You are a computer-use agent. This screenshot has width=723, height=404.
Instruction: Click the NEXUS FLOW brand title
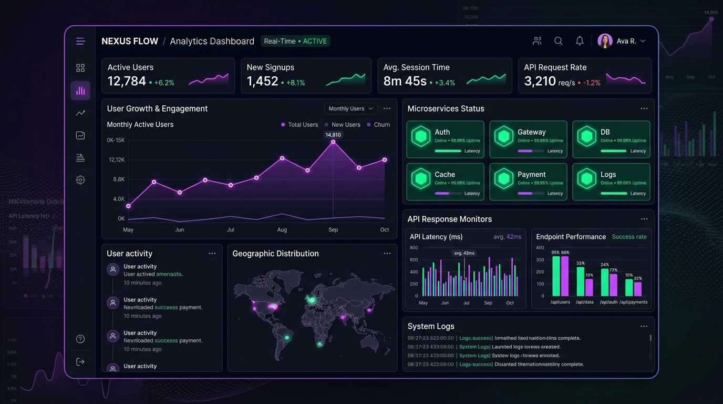point(130,41)
